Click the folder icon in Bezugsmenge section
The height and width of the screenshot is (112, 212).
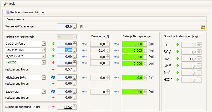point(203,27)
